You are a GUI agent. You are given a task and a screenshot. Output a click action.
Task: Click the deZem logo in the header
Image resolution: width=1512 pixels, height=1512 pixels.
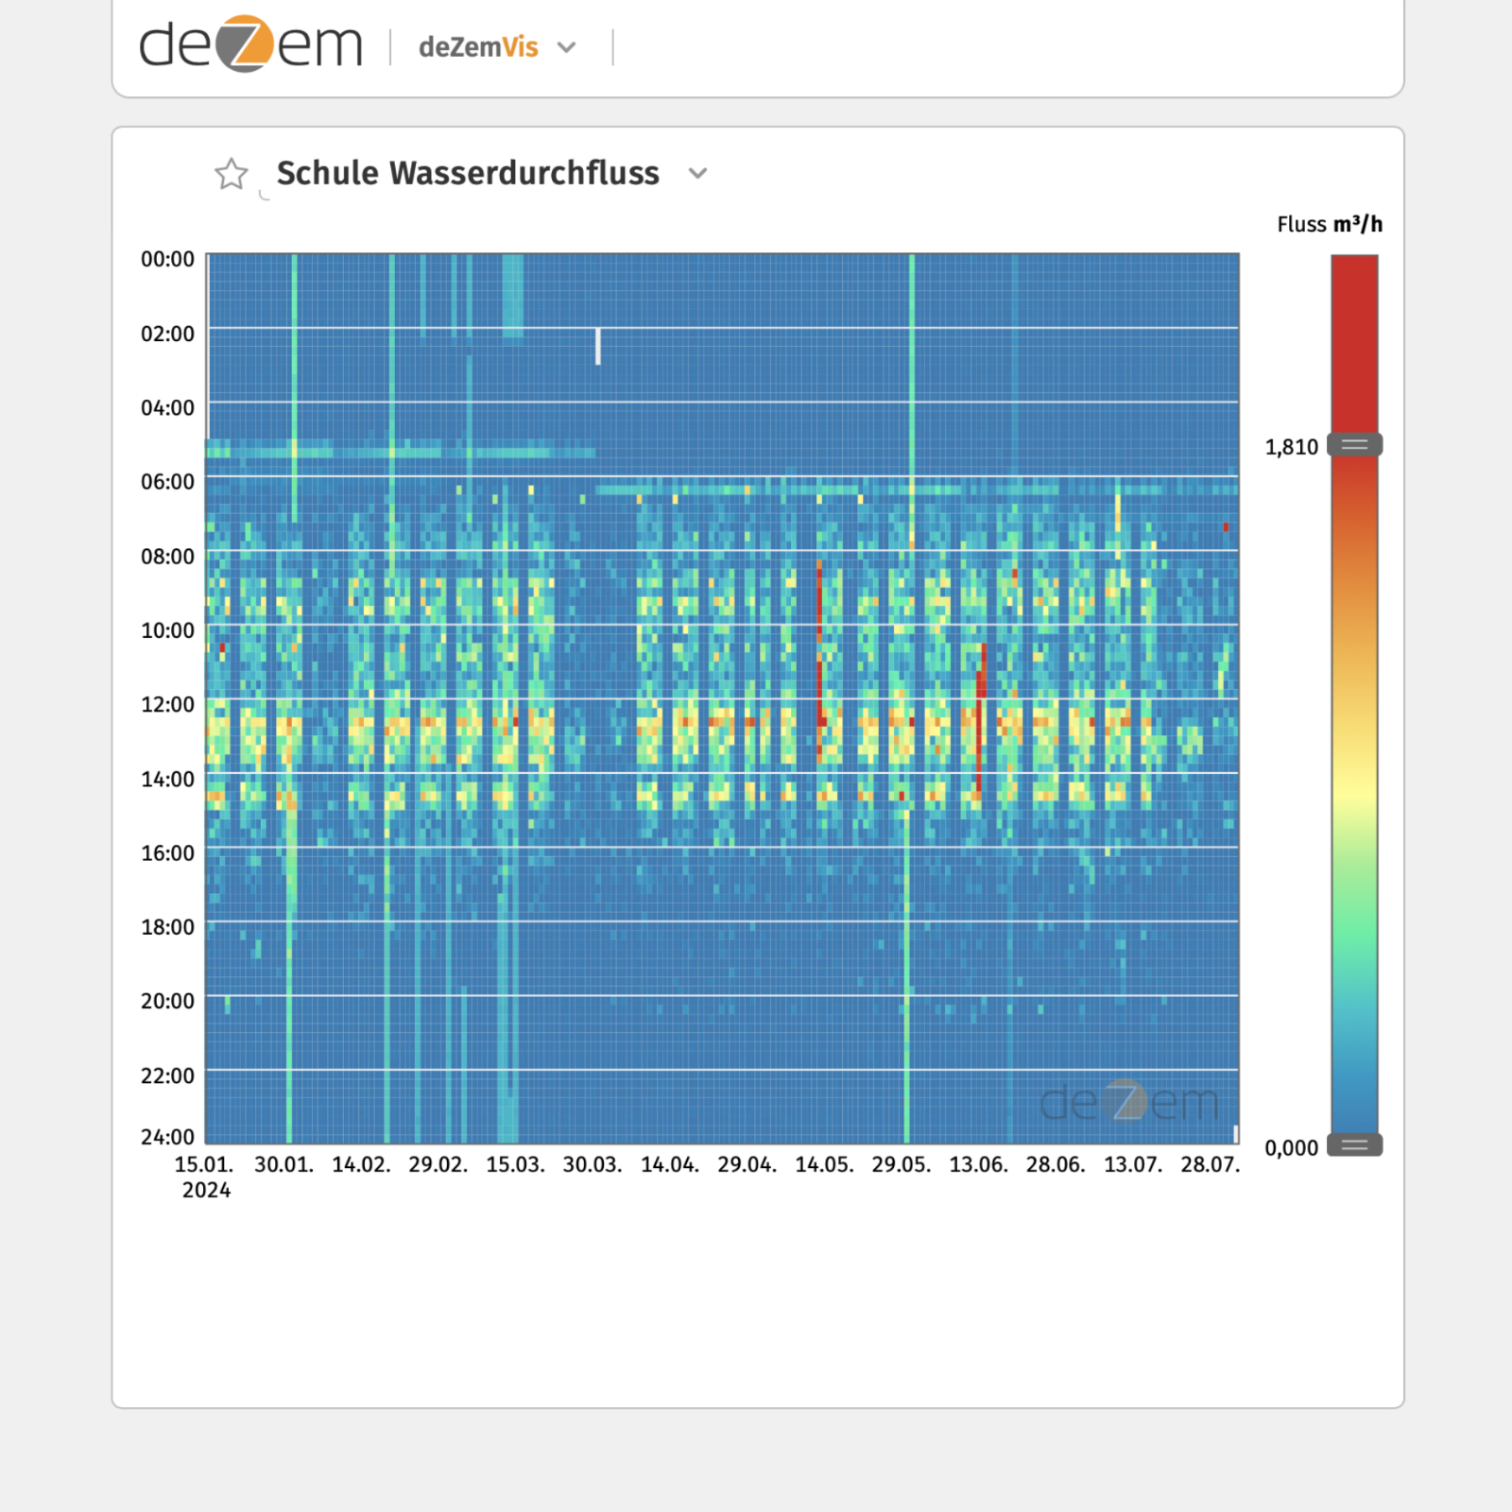coord(250,44)
